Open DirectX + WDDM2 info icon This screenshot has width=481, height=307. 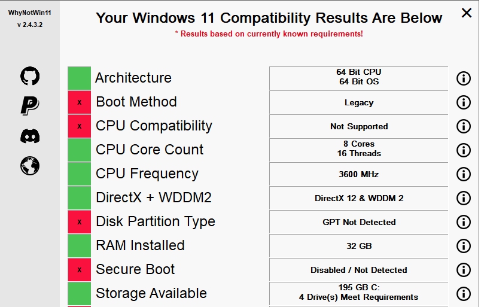[x=463, y=198]
